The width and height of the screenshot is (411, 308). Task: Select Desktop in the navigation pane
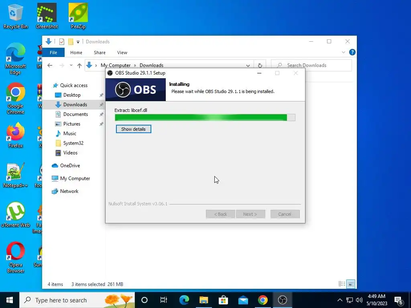[x=72, y=95]
